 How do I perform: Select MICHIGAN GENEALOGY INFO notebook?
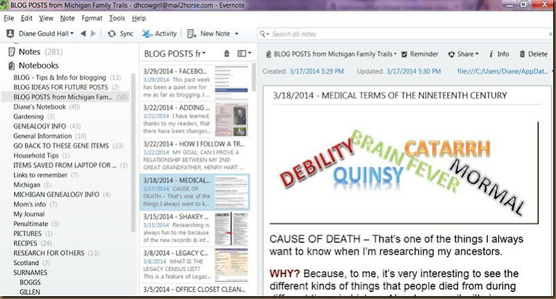(62, 195)
